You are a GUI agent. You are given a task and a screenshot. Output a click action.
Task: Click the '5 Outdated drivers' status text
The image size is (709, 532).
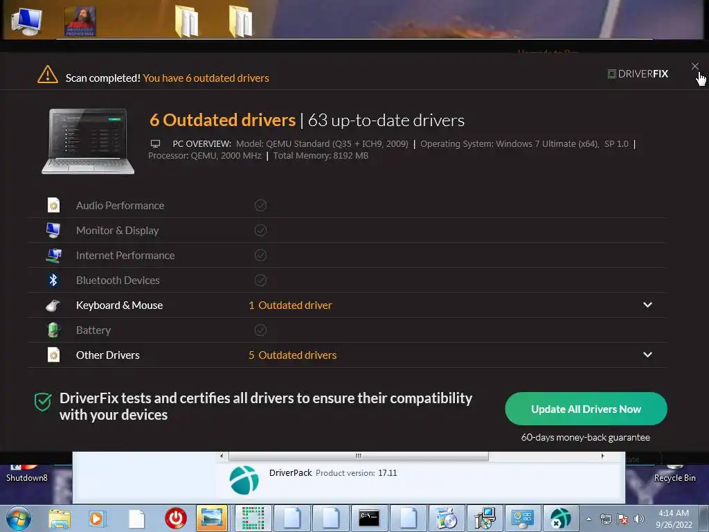coord(293,355)
